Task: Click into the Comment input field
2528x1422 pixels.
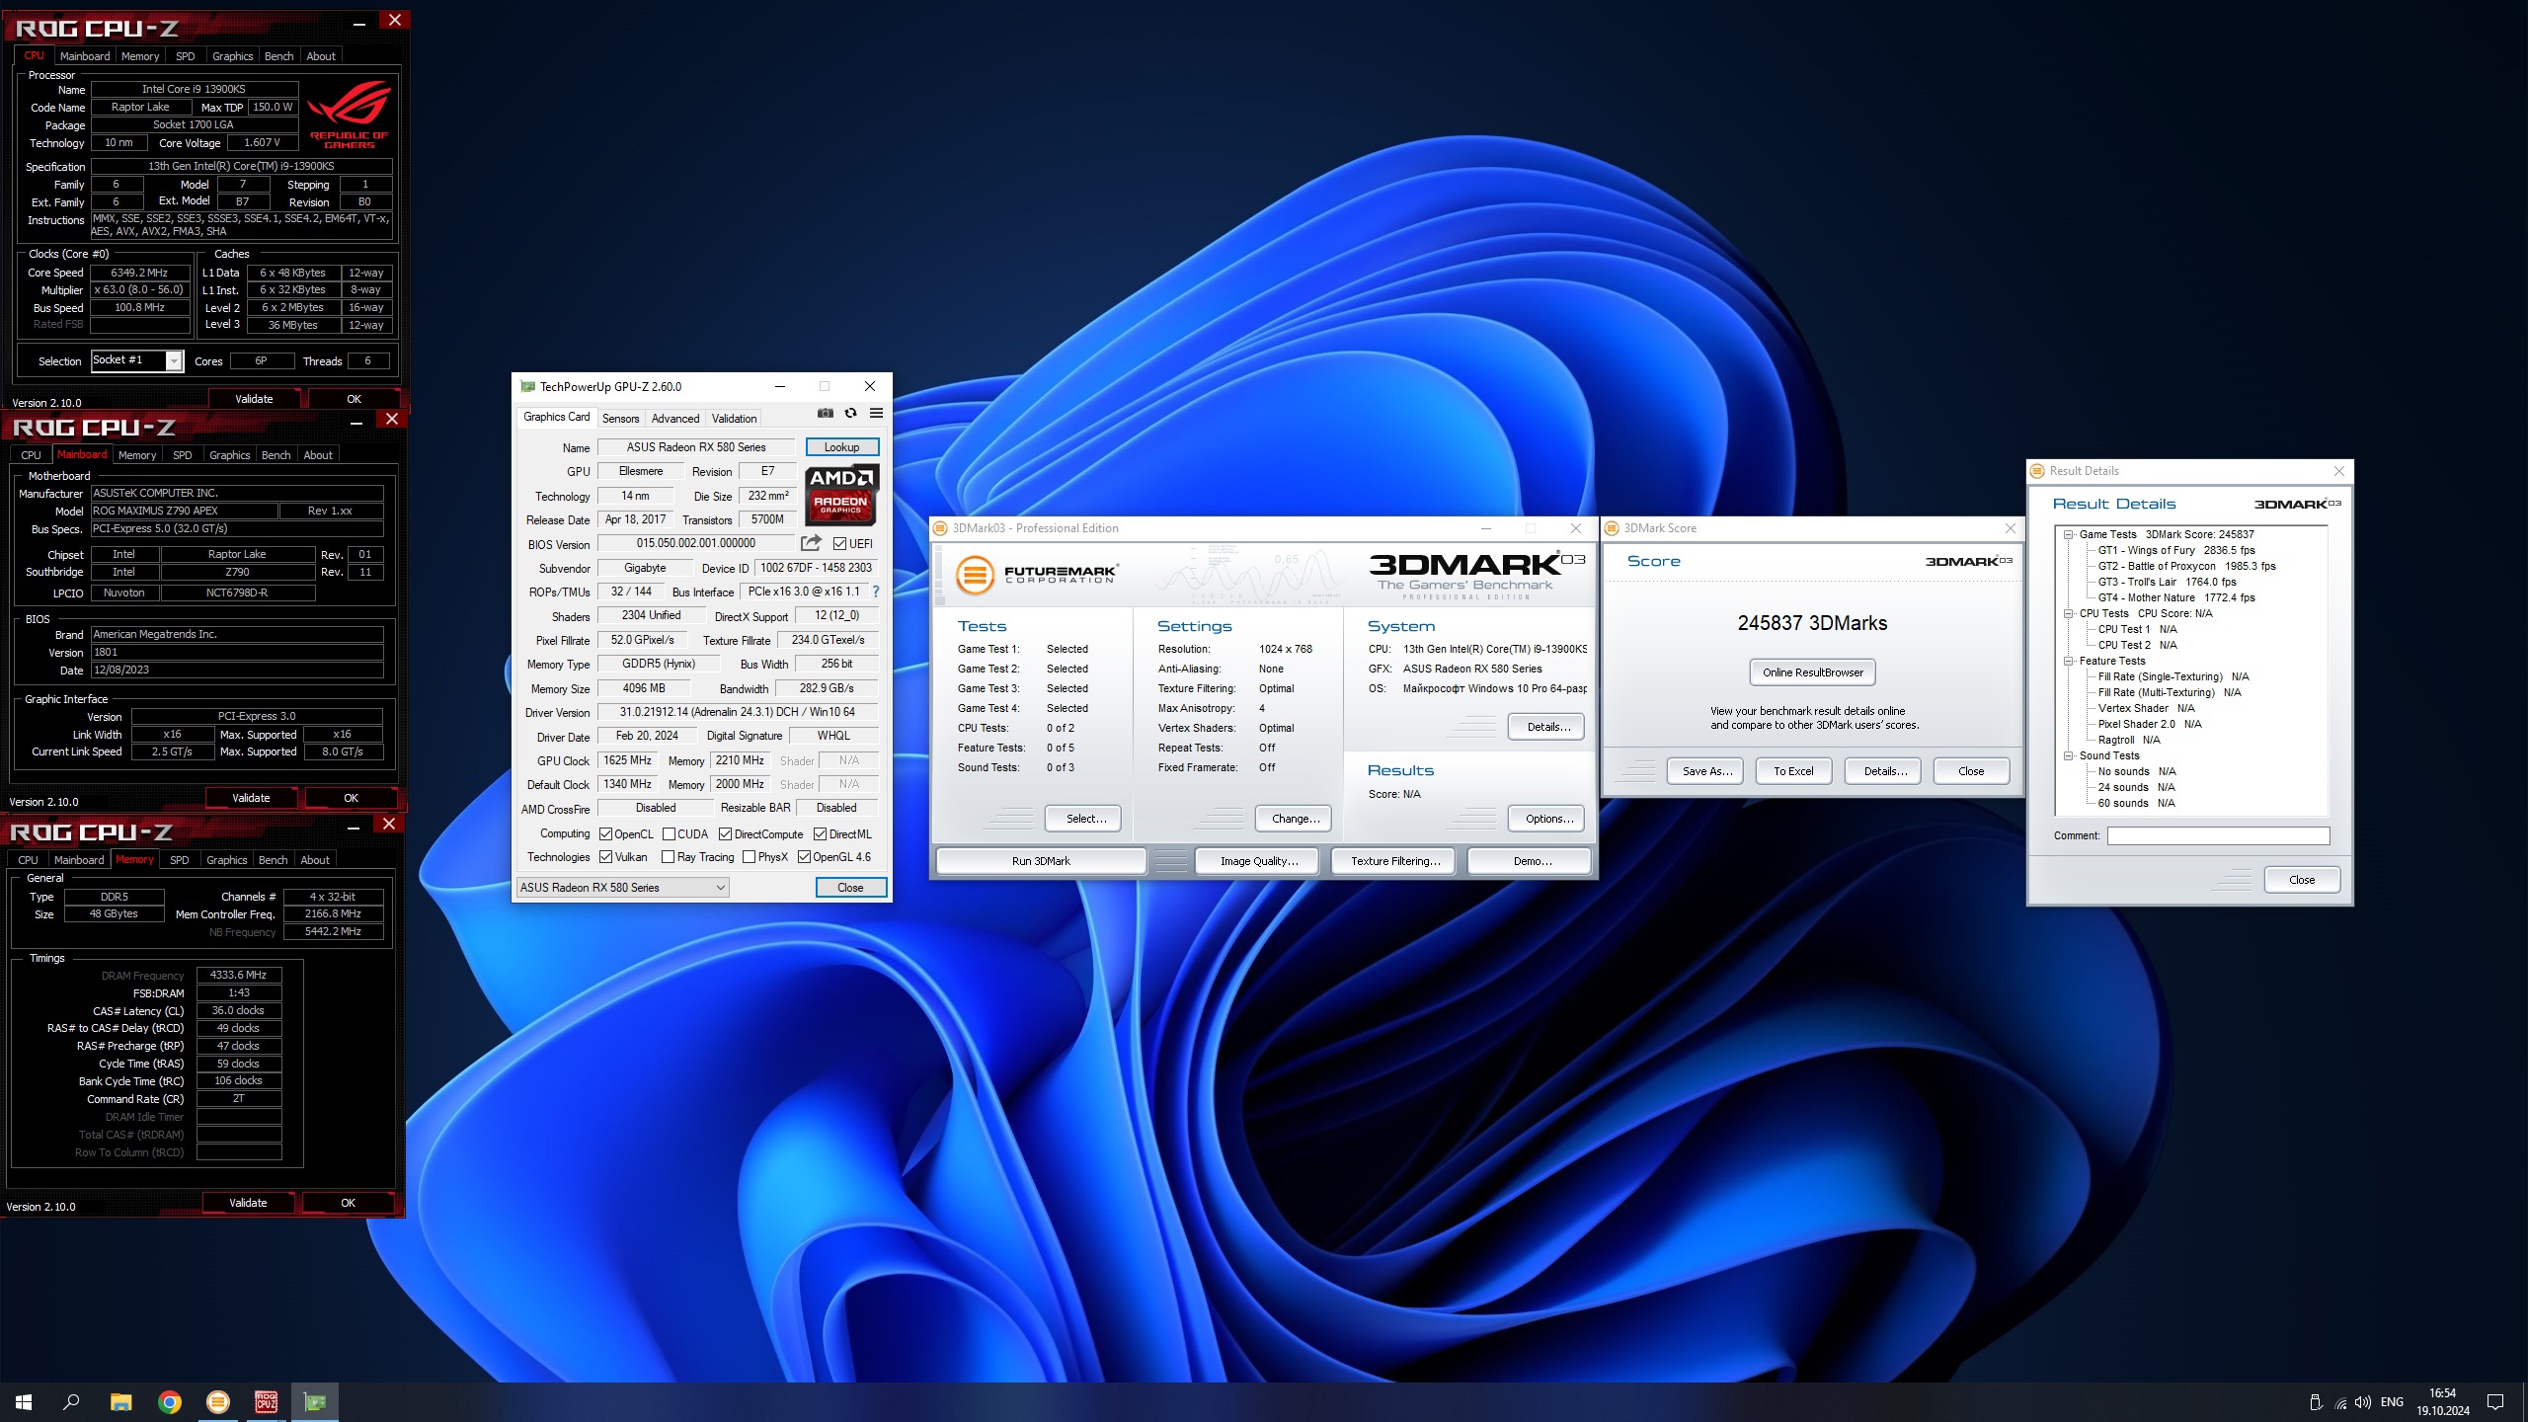Action: 2218,836
